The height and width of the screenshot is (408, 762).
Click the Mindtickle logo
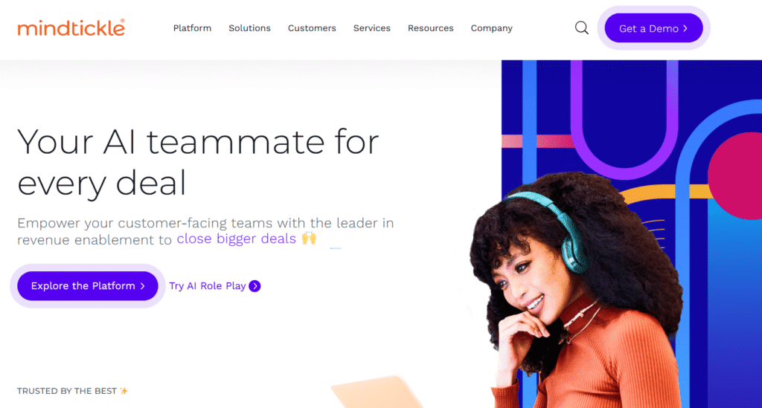pos(71,27)
